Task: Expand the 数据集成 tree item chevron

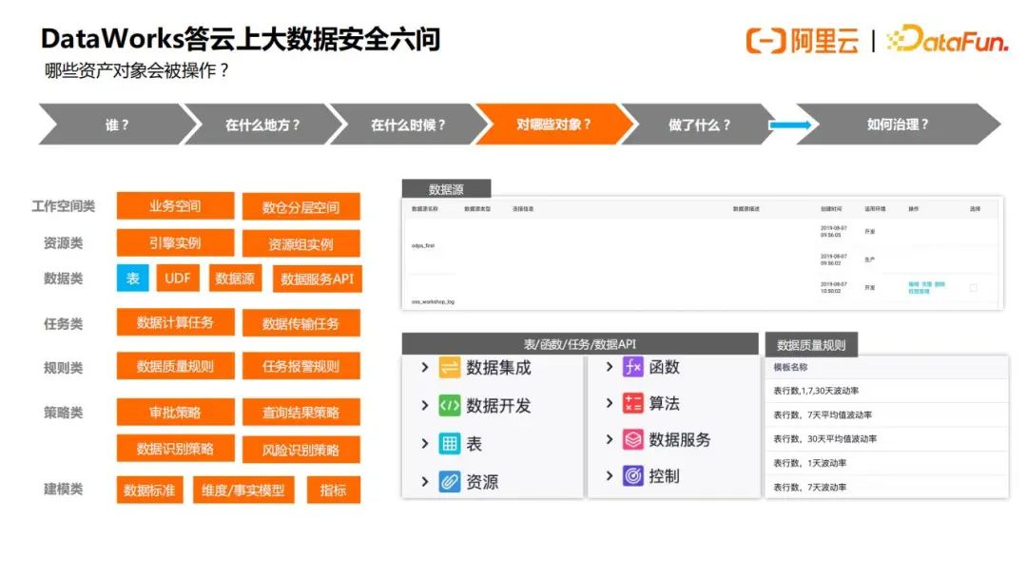Action: (423, 366)
